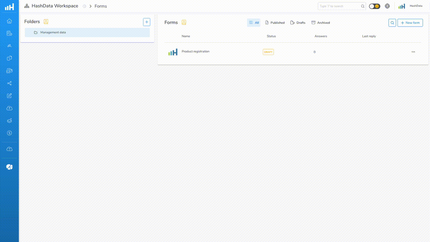430x242 pixels.
Task: Select the Forms icon in the sidebar
Action: click(x=9, y=33)
